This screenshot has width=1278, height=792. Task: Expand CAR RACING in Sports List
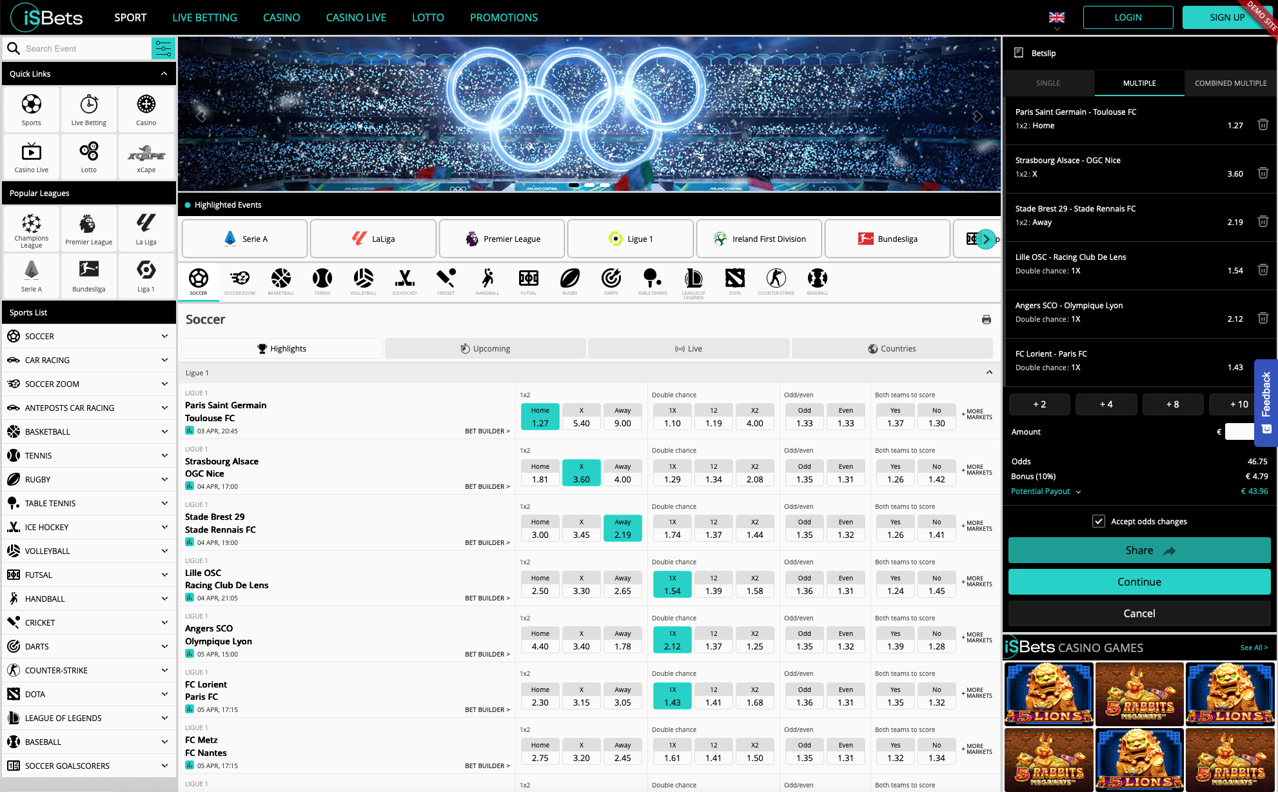[89, 360]
